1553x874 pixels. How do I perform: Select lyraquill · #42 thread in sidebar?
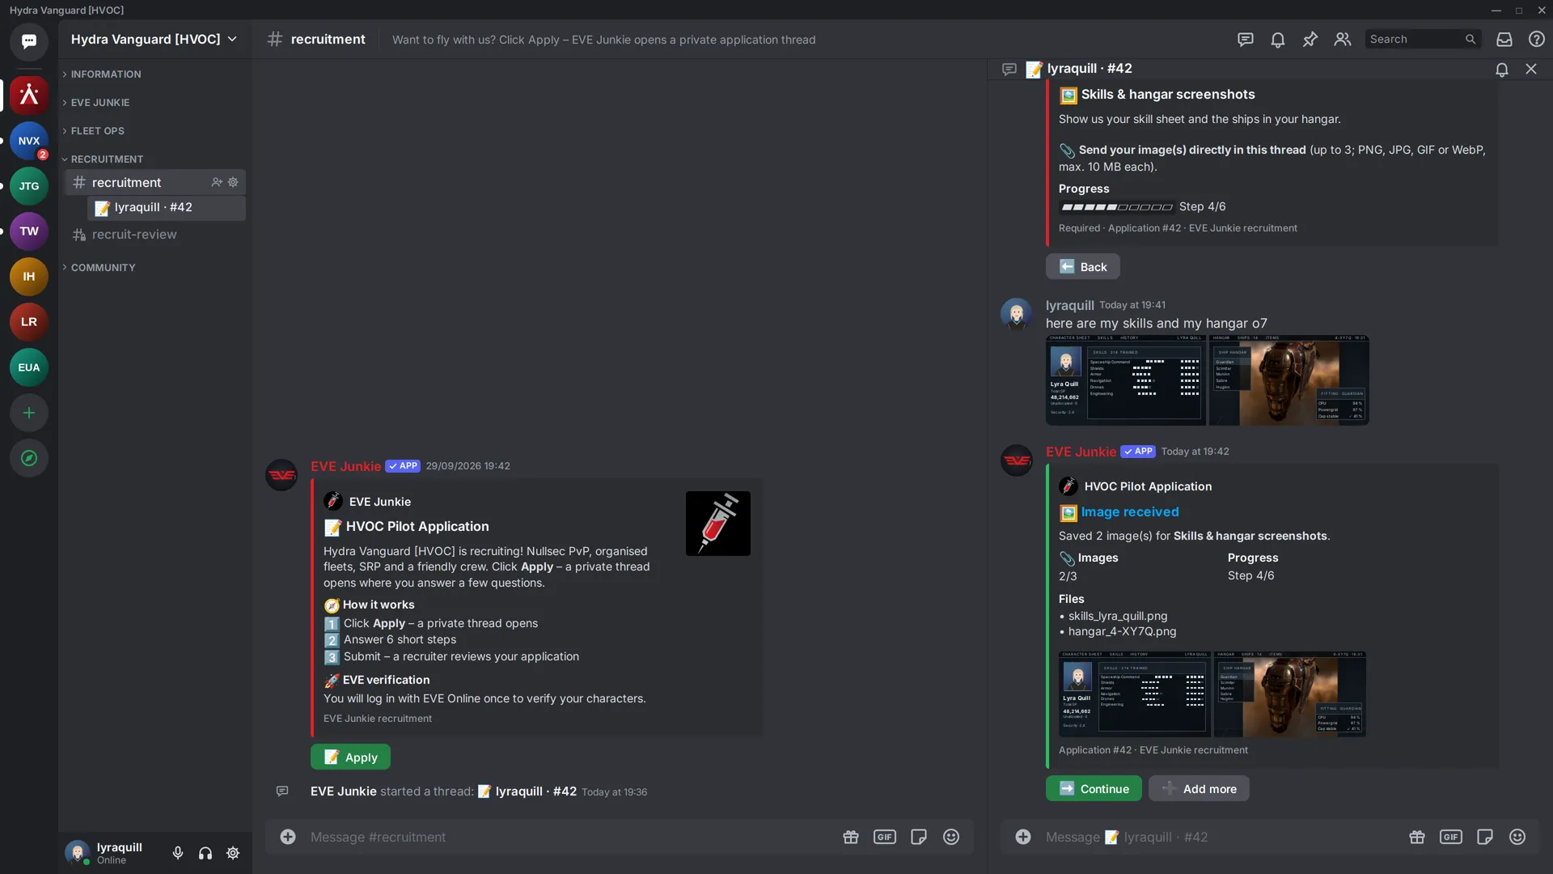(167, 207)
